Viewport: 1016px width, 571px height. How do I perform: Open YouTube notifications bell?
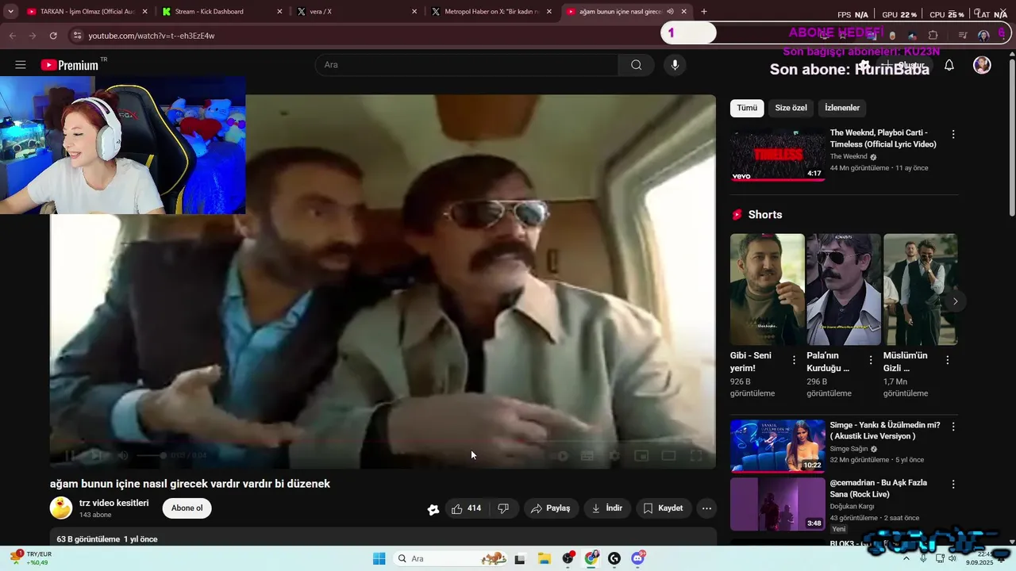click(x=949, y=65)
